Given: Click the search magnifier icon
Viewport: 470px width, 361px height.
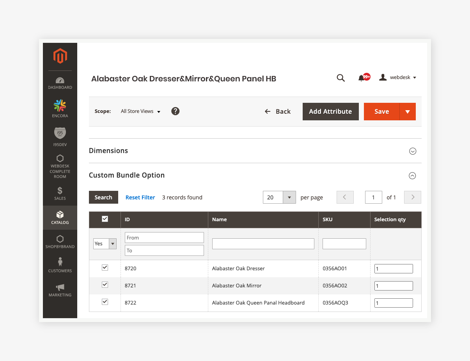Looking at the screenshot, I should tap(341, 78).
